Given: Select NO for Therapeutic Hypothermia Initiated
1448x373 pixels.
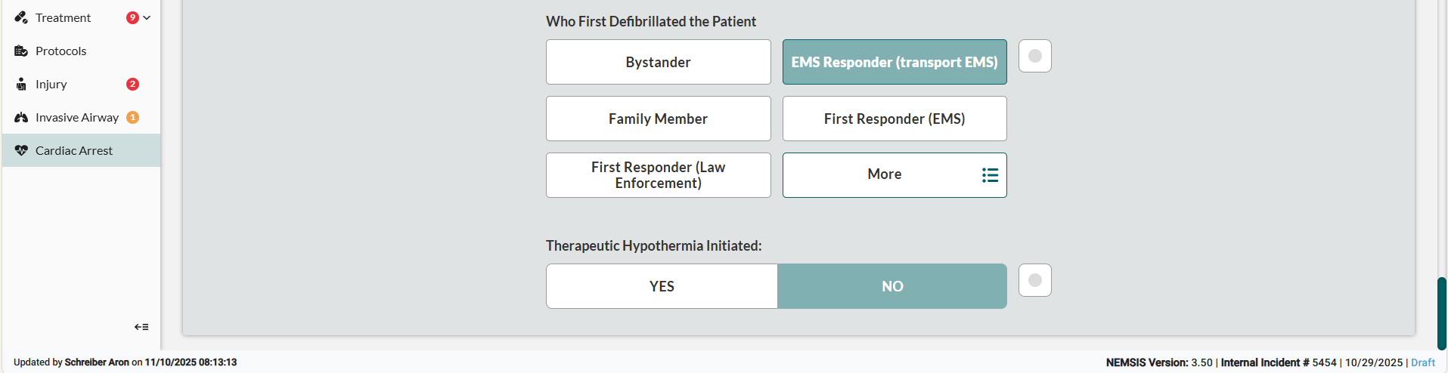Looking at the screenshot, I should point(892,286).
